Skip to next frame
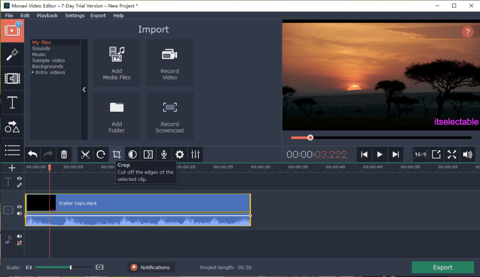 click(x=396, y=154)
